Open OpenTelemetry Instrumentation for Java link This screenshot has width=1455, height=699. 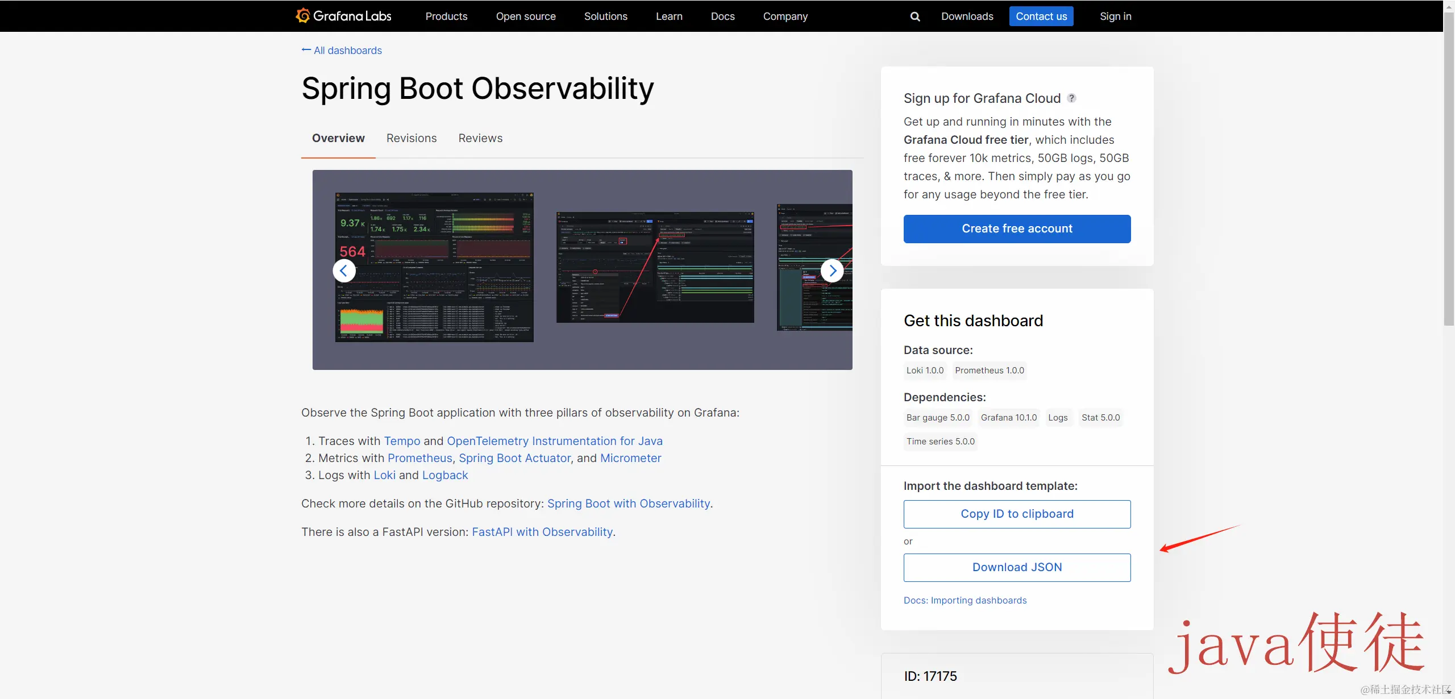(555, 441)
